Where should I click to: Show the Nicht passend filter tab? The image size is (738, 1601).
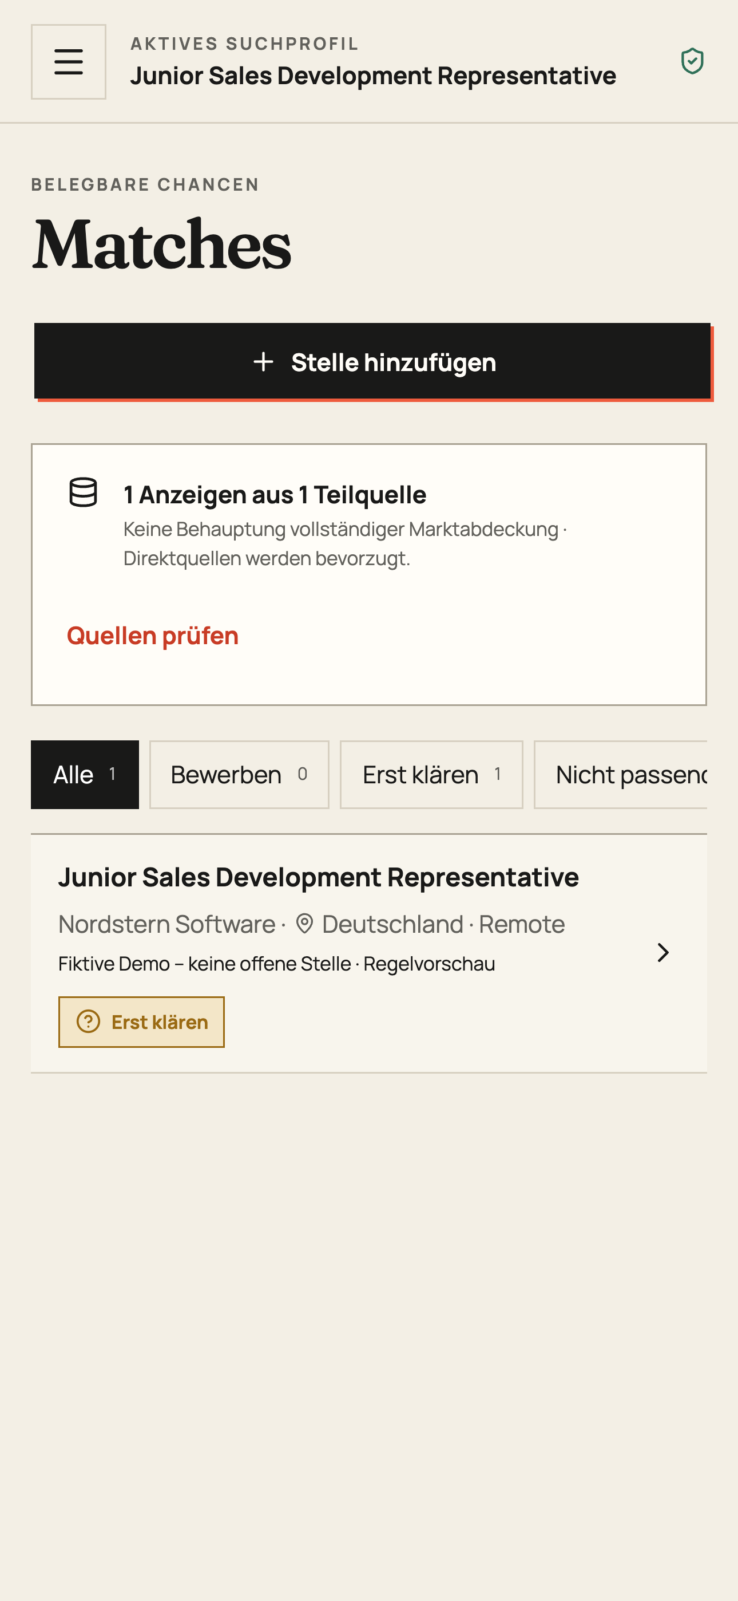point(621,774)
